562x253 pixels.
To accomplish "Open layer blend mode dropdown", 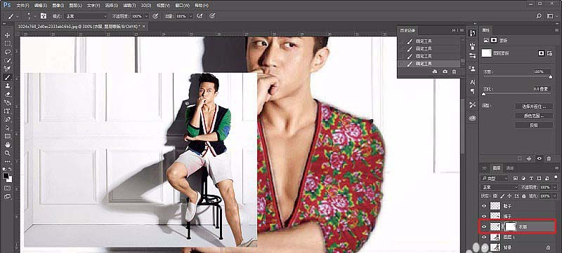I will [499, 187].
